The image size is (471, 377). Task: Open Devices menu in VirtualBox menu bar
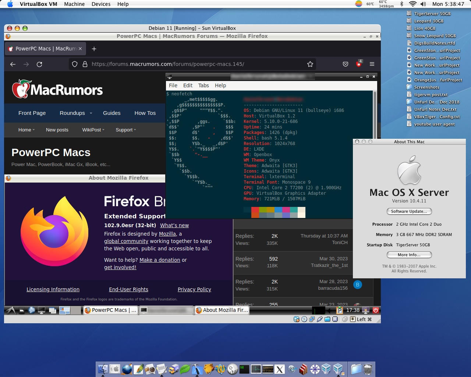[101, 4]
